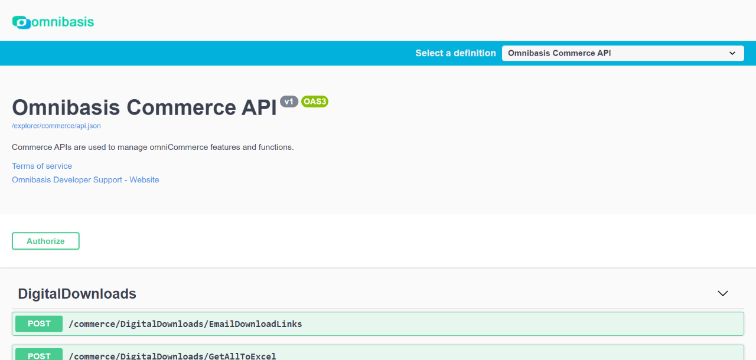
Task: Click the v1 version badge
Action: tap(289, 102)
